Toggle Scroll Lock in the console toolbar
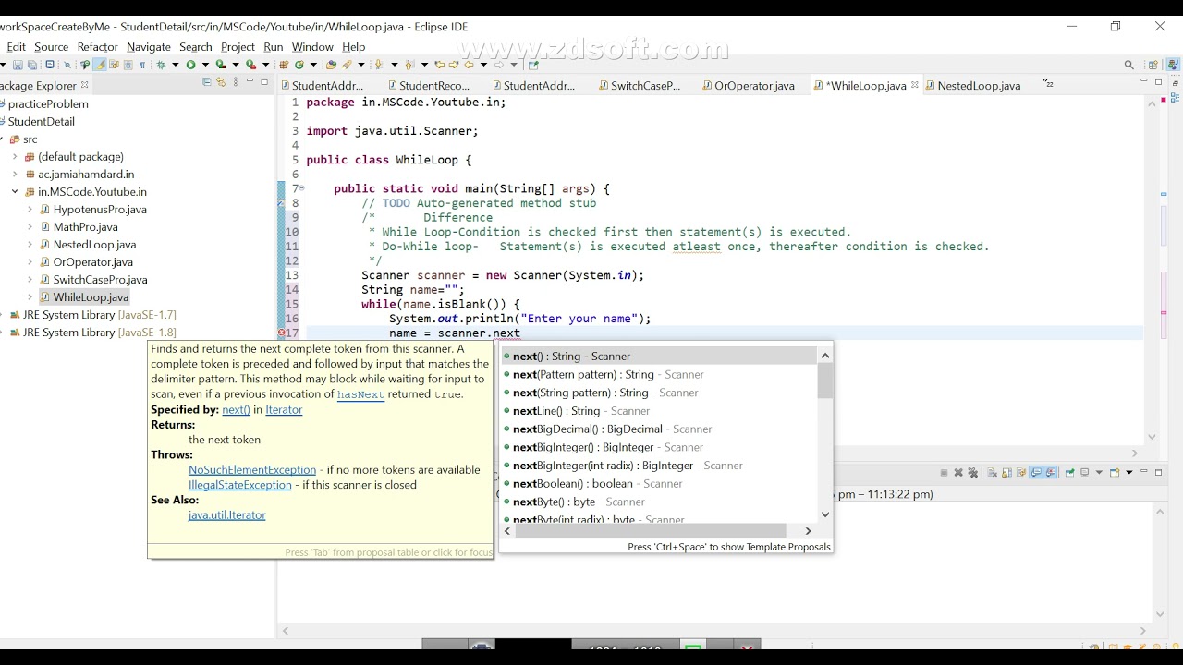Screen dimensions: 1183x665 [x=1007, y=472]
